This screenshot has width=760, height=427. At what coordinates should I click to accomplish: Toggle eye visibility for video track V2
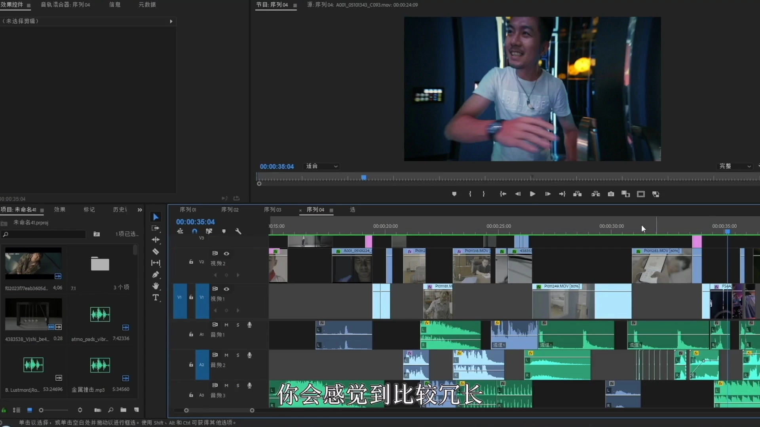[x=226, y=253]
